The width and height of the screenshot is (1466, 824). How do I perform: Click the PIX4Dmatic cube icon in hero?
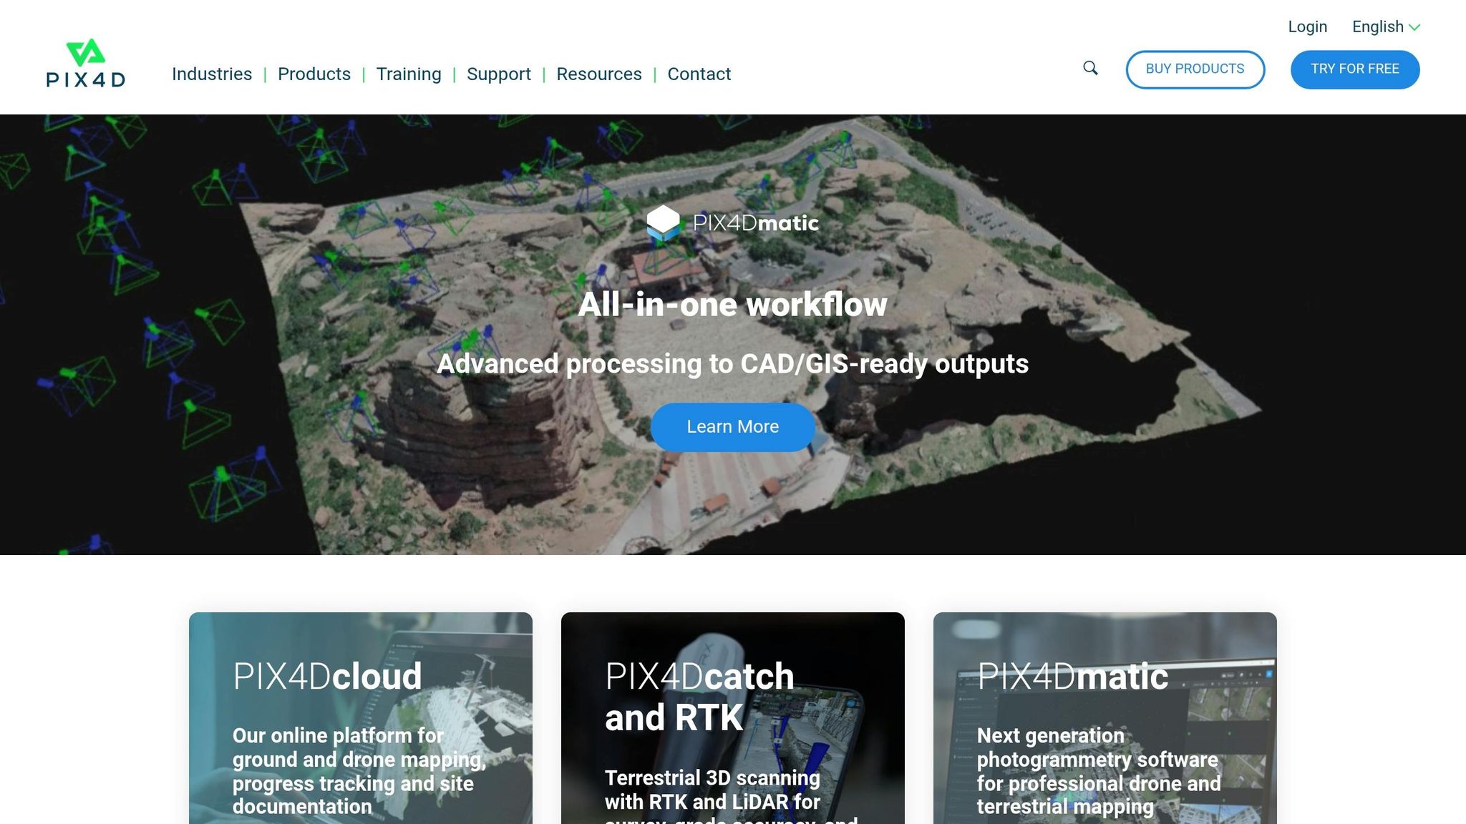663,222
